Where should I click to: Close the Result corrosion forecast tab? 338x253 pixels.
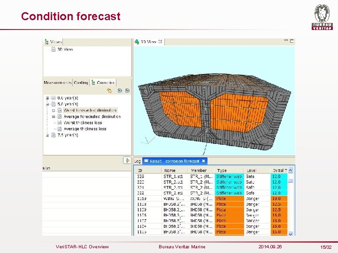coord(203,161)
